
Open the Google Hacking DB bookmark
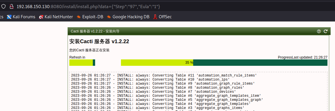pos(128,17)
